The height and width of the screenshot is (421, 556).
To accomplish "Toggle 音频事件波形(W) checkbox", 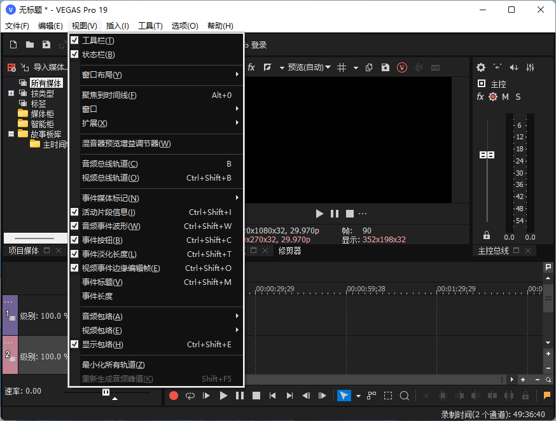I will (74, 226).
